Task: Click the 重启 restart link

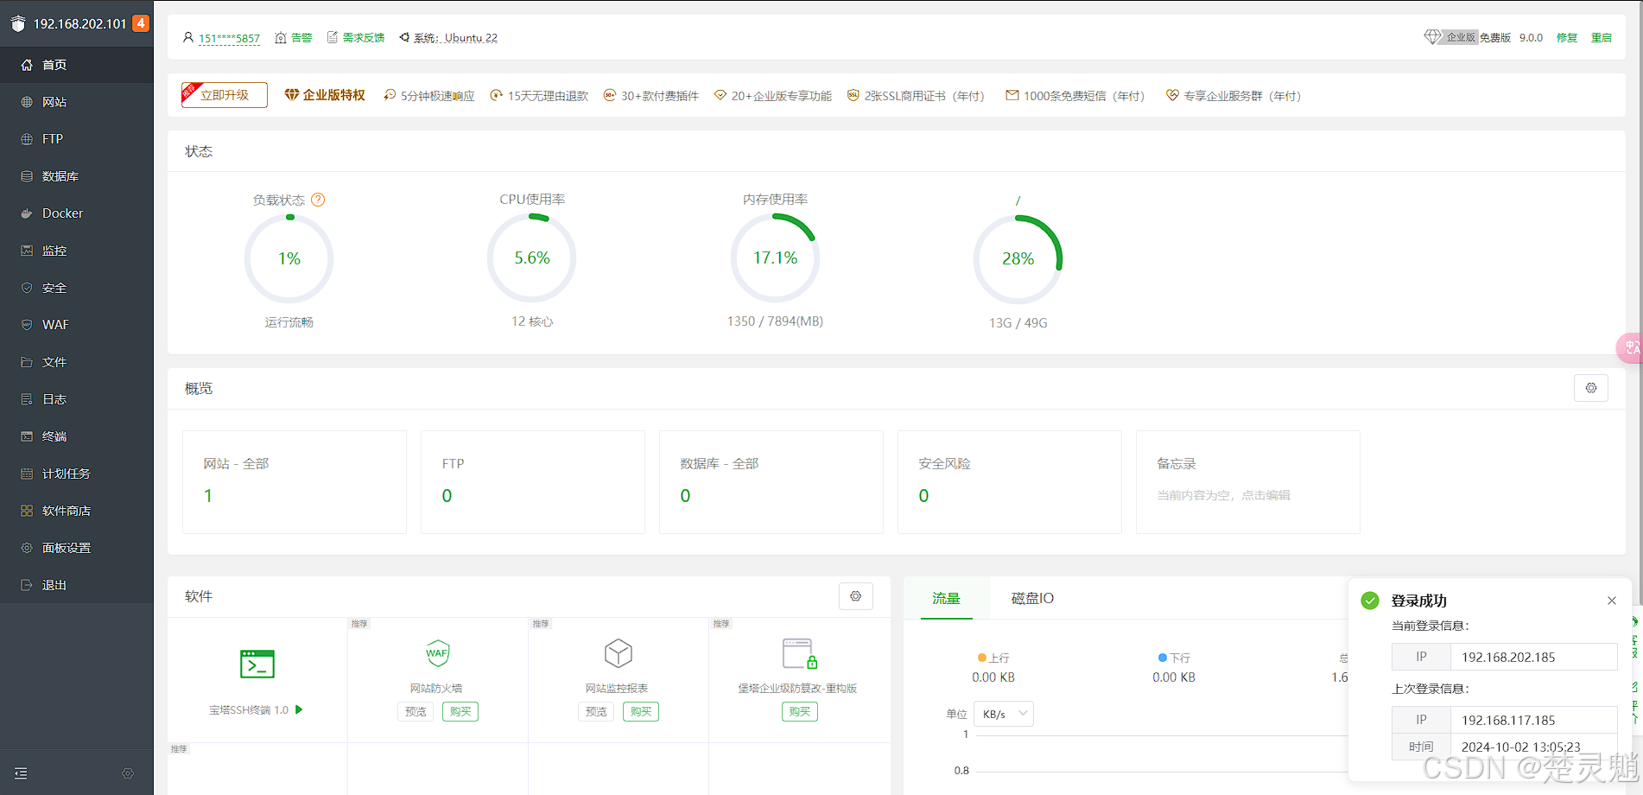Action: click(1602, 38)
